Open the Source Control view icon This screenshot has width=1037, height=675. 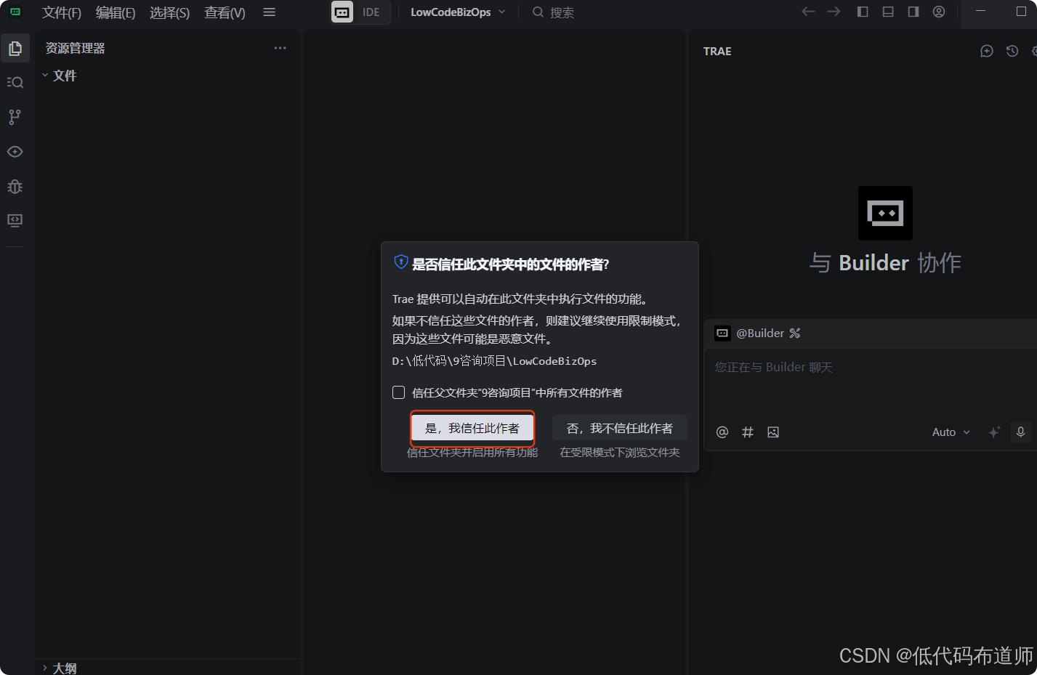coord(15,116)
